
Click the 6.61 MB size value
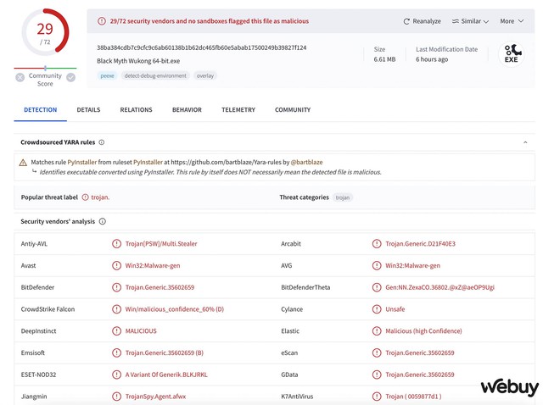tap(384, 59)
